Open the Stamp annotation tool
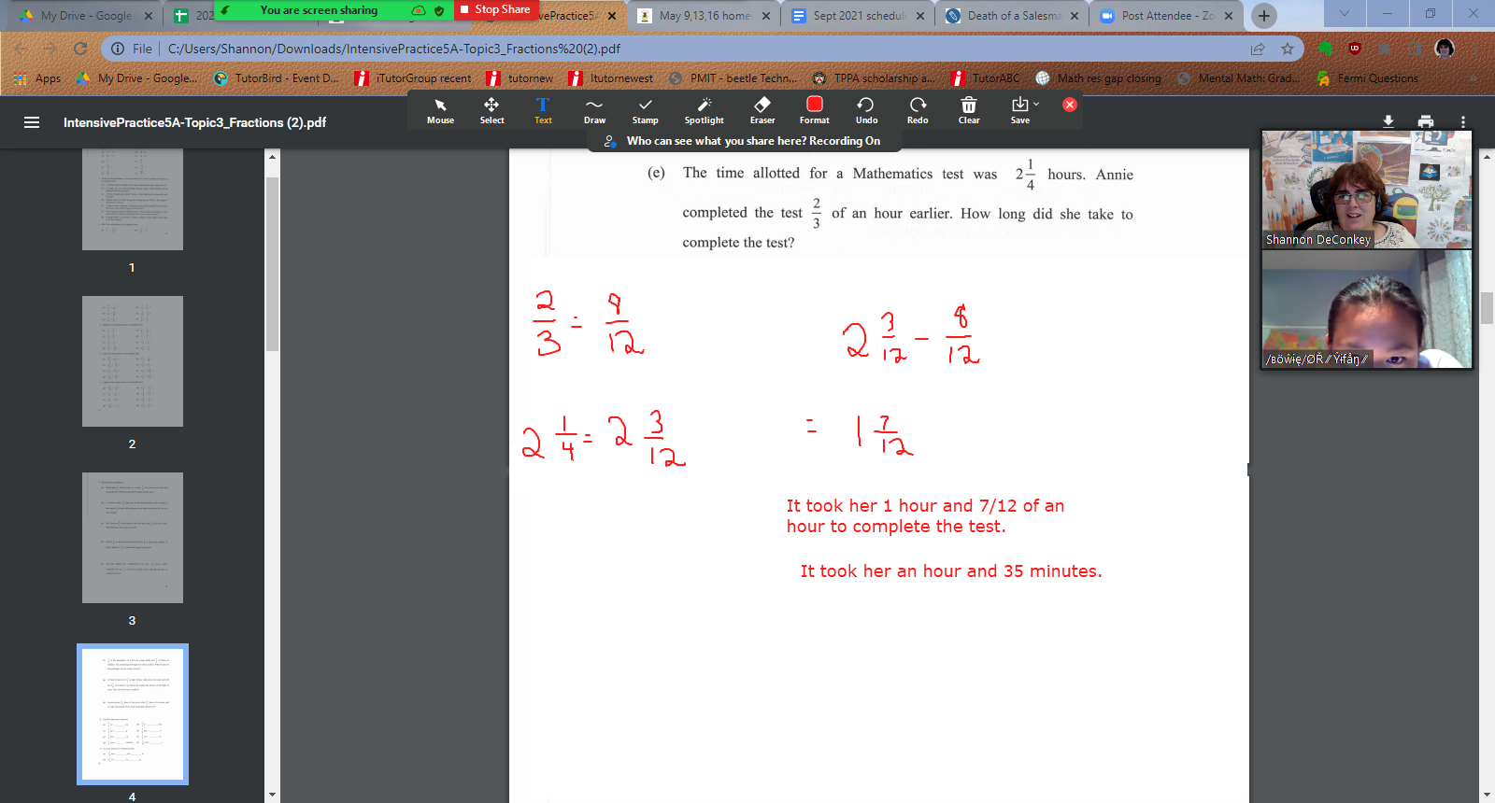1495x803 pixels. click(x=645, y=111)
